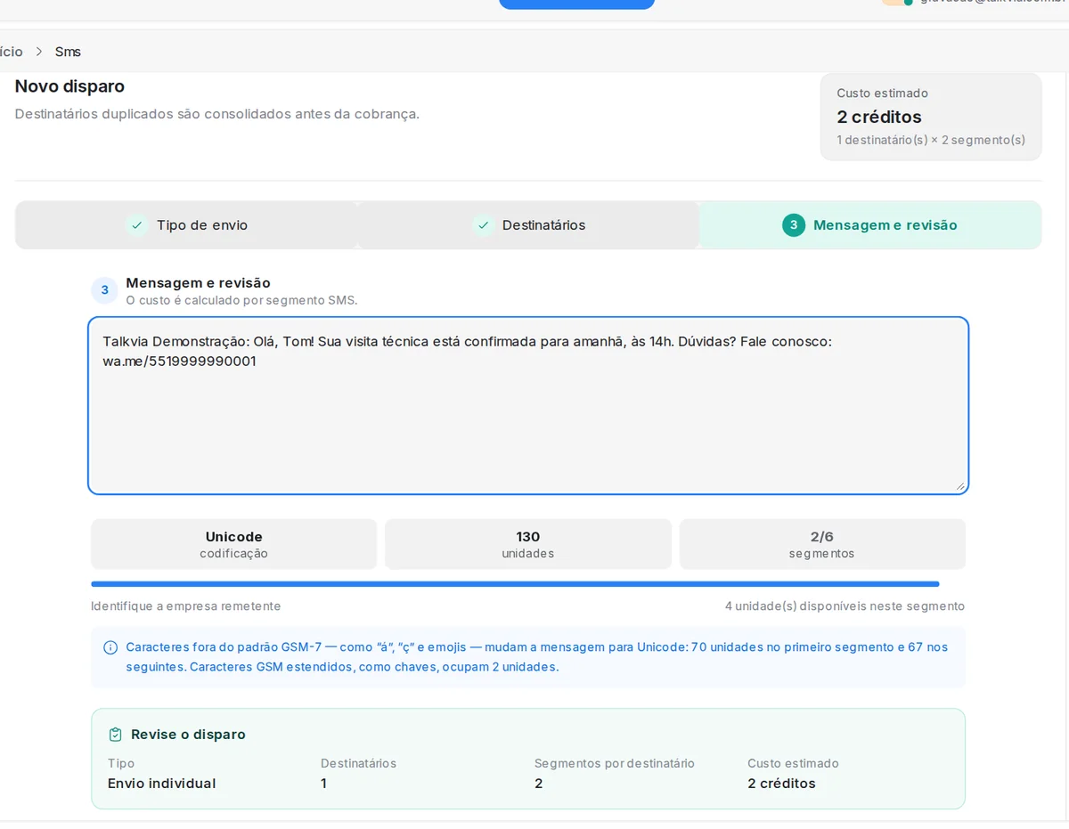Click the blue segment usage progress bar
Image resolution: width=1069 pixels, height=829 pixels.
[515, 584]
